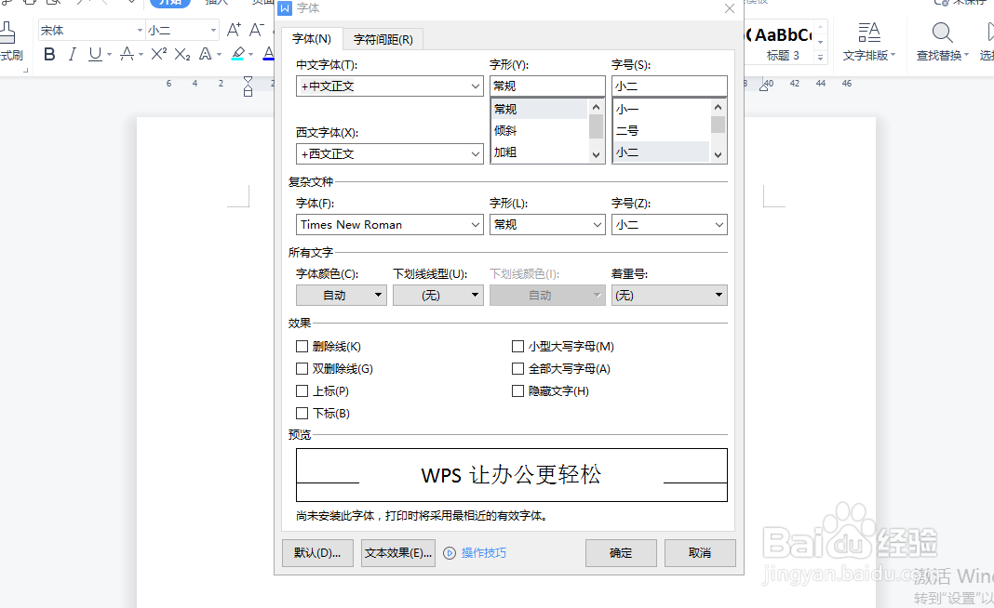Image resolution: width=994 pixels, height=608 pixels.
Task: Decrease font size with A- icon
Action: coord(257,30)
